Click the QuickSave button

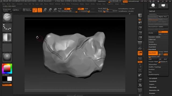[102, 1]
